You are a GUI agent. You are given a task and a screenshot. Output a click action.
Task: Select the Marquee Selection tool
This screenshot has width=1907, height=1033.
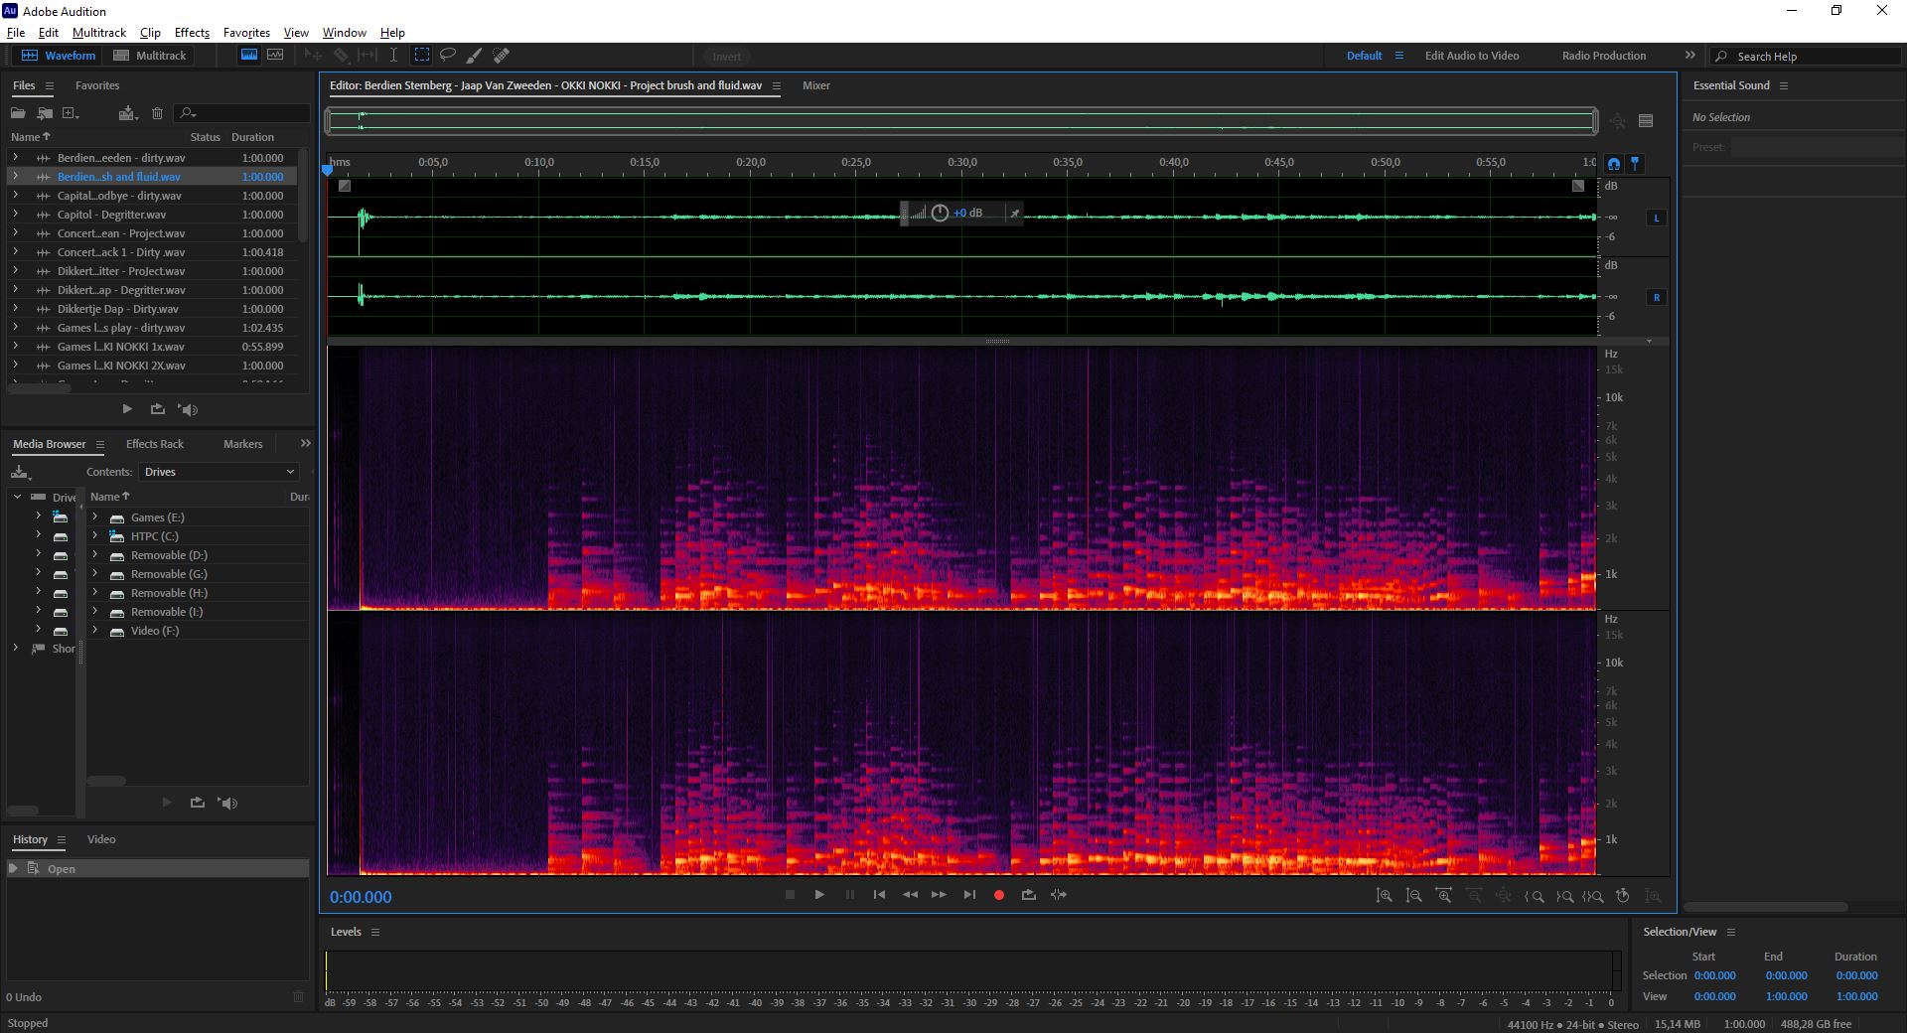tap(422, 56)
